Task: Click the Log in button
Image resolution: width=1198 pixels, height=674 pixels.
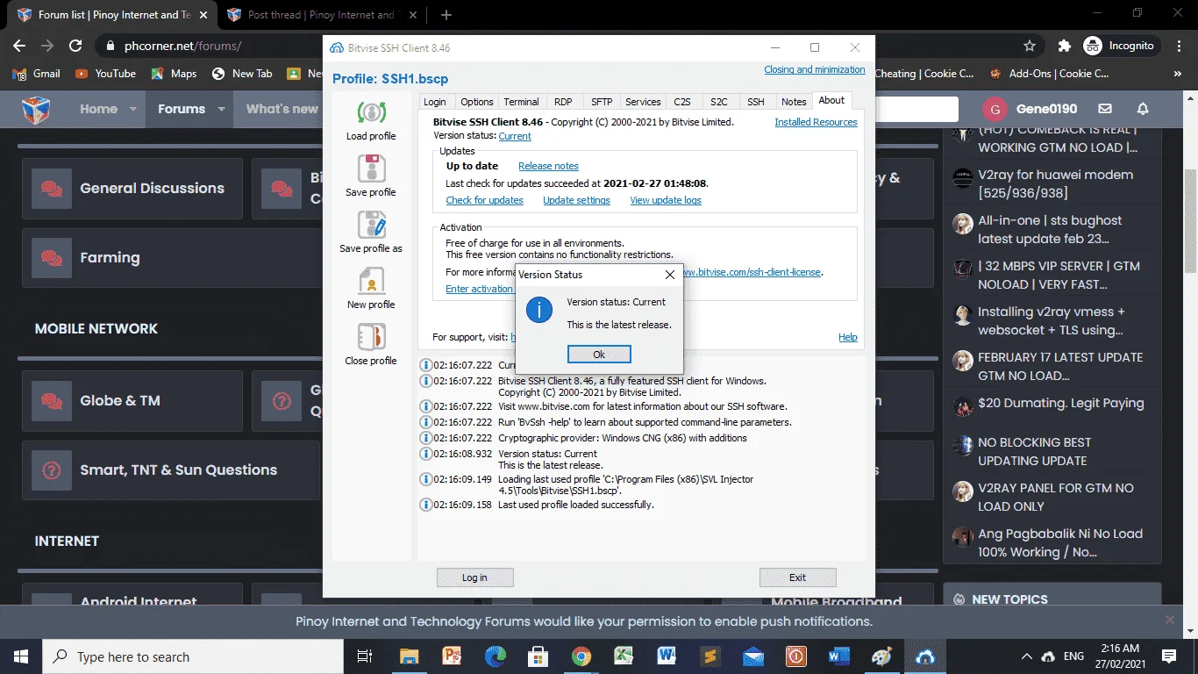Action: point(474,577)
